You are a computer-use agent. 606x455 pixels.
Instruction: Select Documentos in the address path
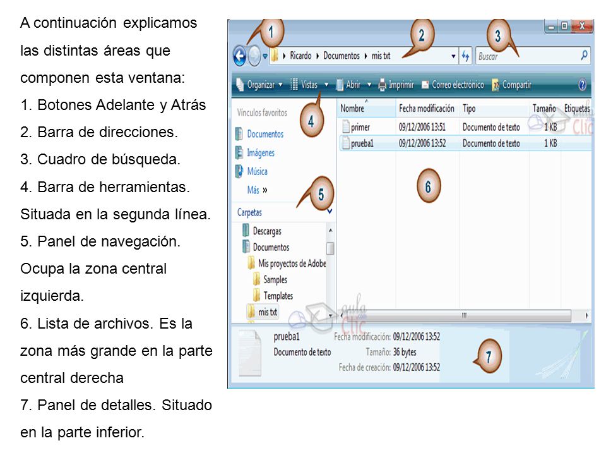[342, 56]
